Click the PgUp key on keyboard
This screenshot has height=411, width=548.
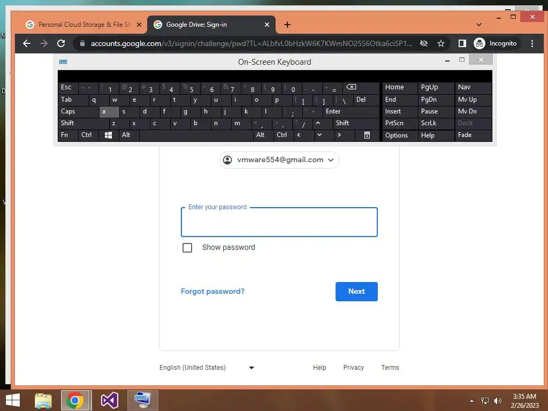click(436, 88)
